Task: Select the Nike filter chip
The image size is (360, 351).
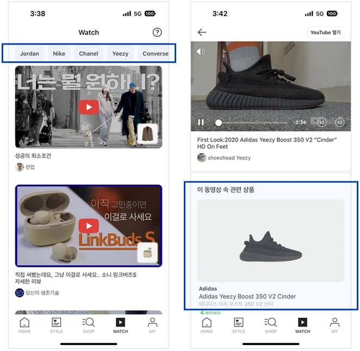Action: [59, 53]
